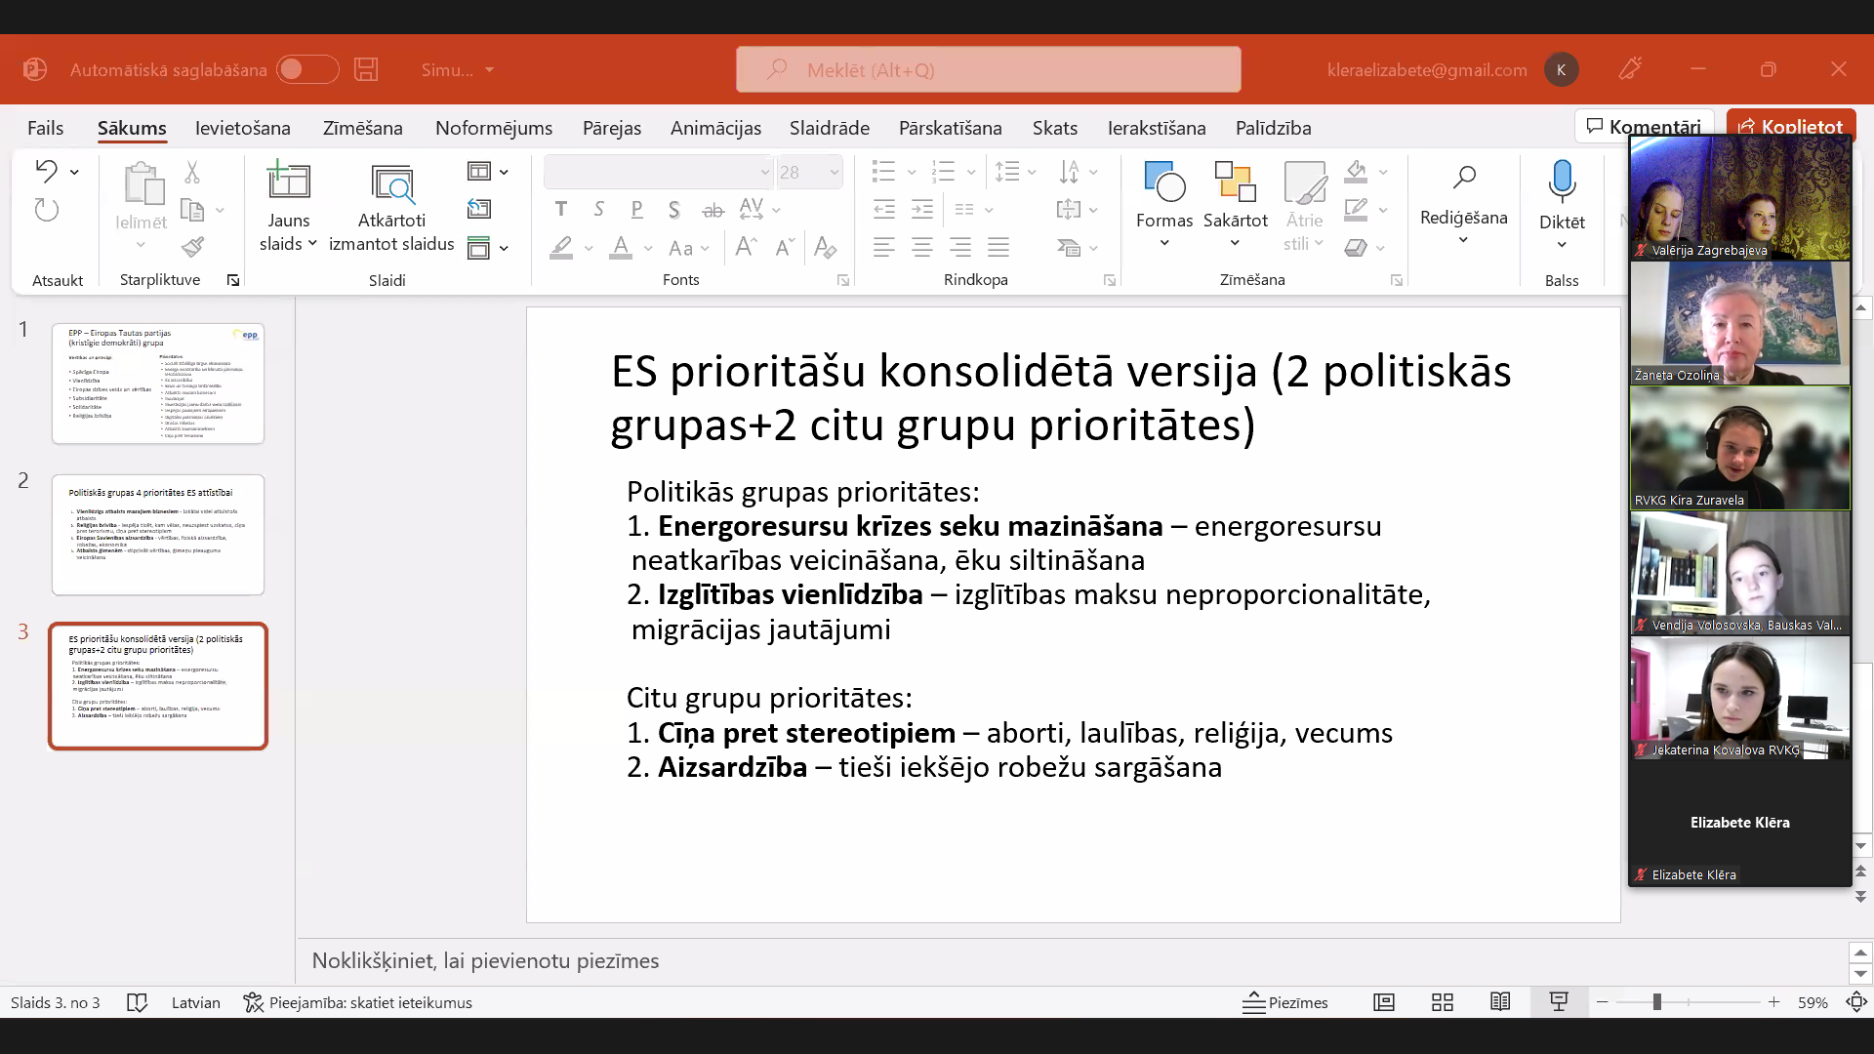Switch to normal view button
The height and width of the screenshot is (1054, 1874).
click(x=1384, y=1002)
